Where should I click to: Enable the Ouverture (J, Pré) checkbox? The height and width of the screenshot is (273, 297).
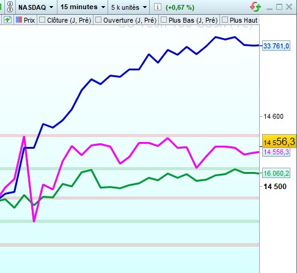[98, 20]
